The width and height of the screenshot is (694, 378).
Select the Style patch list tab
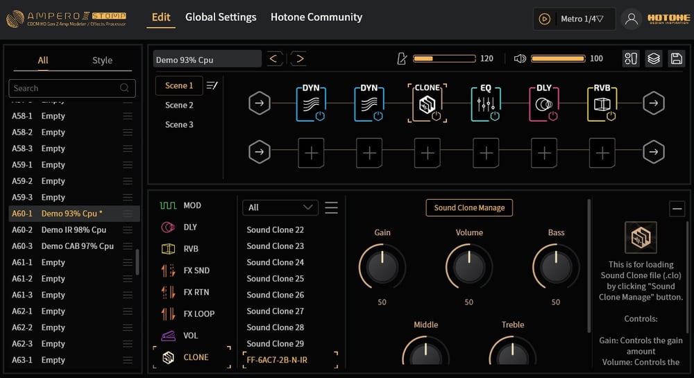102,60
